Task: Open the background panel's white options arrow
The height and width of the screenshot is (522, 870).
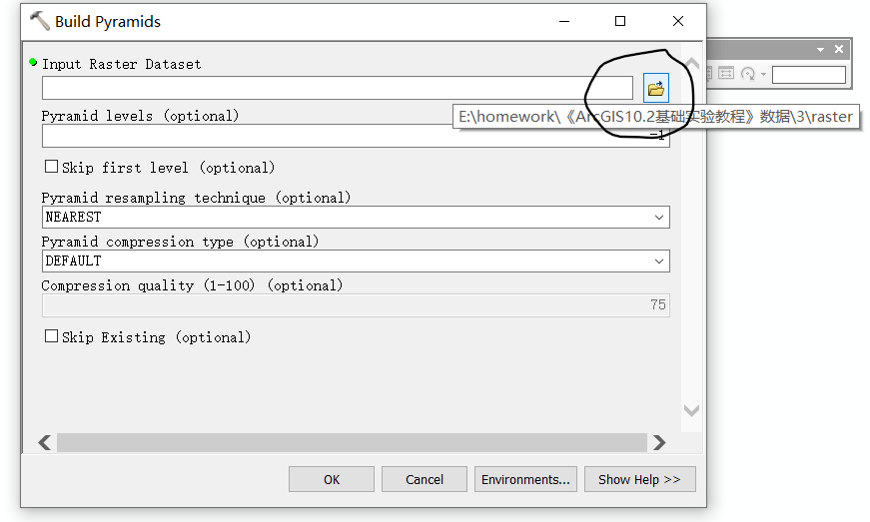Action: pos(820,49)
